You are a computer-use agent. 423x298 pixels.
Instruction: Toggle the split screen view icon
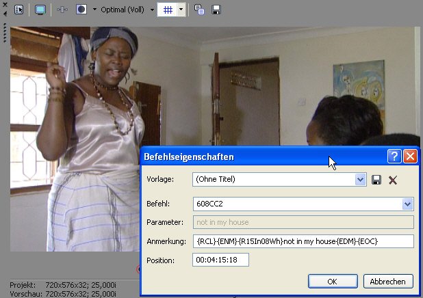point(81,10)
